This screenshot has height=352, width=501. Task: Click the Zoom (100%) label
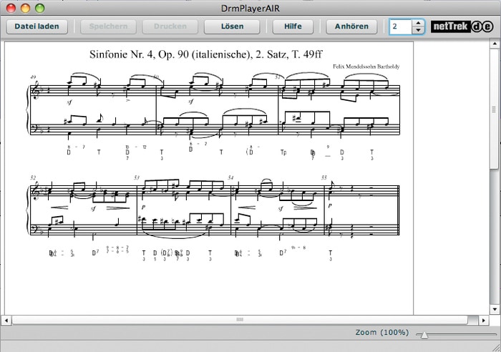[x=382, y=333]
